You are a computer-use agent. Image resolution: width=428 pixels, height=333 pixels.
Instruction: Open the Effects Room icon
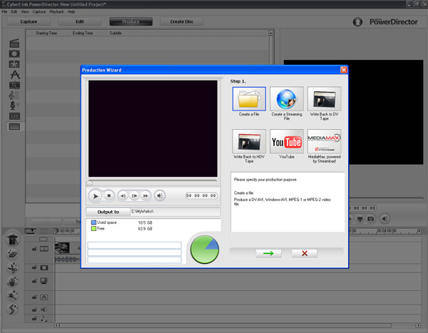pos(14,53)
